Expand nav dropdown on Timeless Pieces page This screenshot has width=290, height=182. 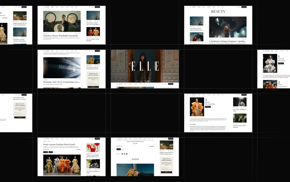pos(76,7)
